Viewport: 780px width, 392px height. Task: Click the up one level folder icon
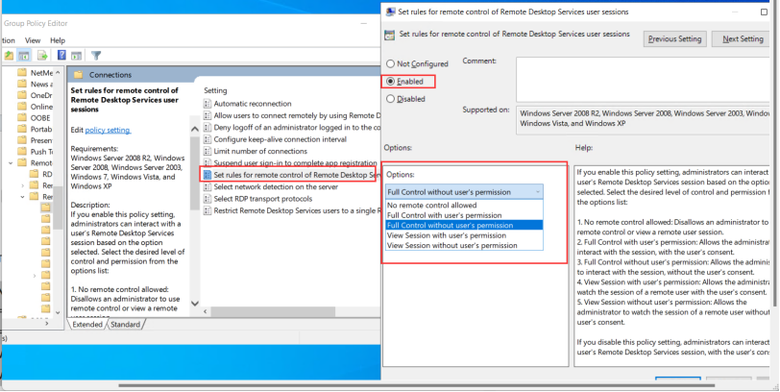9,56
